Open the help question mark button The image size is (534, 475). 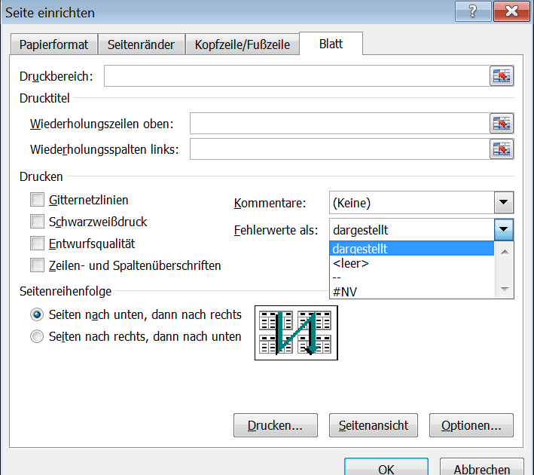[473, 11]
